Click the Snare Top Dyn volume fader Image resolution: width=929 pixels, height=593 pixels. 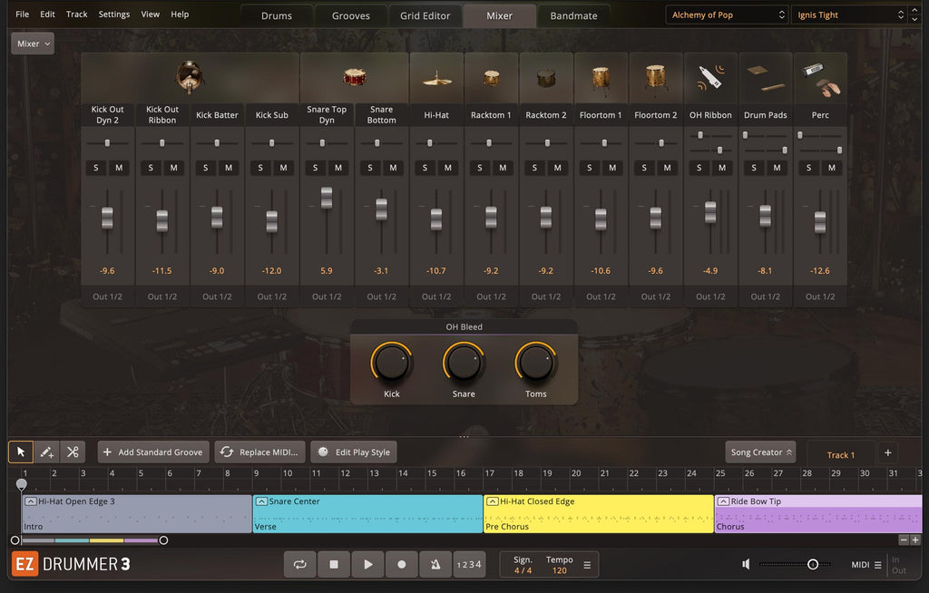click(x=327, y=198)
